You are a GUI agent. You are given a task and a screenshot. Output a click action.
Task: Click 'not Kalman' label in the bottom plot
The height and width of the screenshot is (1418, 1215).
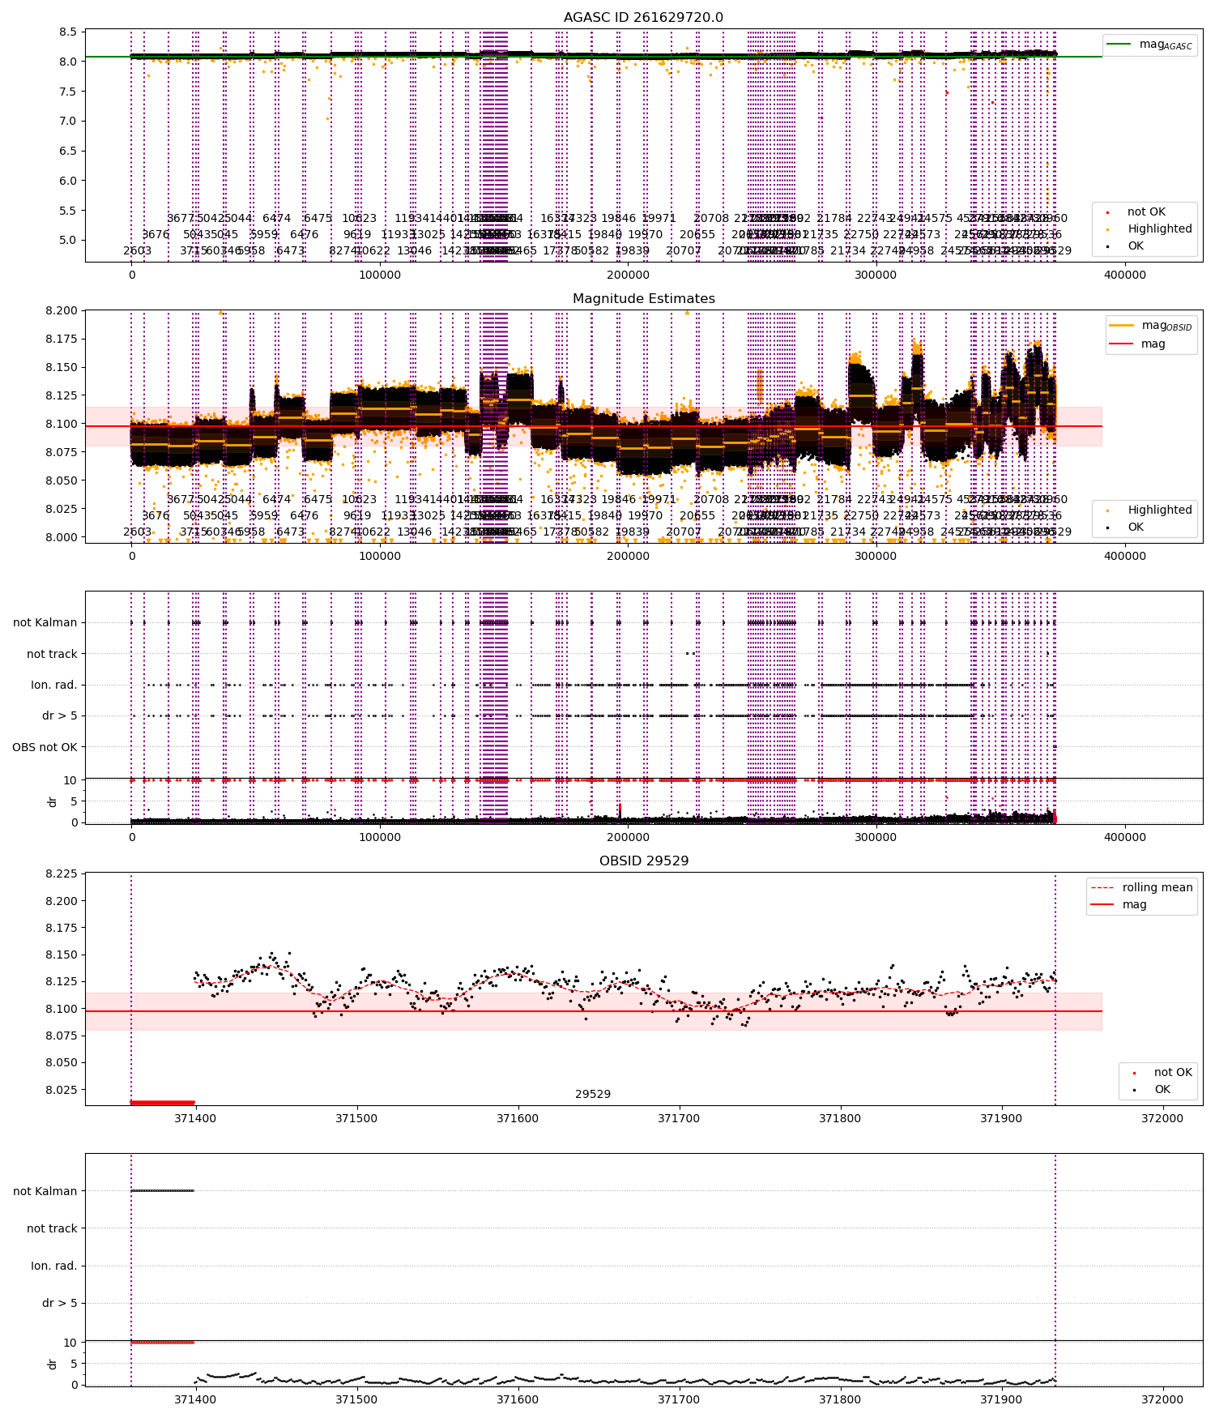(x=45, y=1191)
